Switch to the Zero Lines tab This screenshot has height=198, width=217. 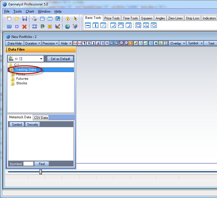(175, 18)
